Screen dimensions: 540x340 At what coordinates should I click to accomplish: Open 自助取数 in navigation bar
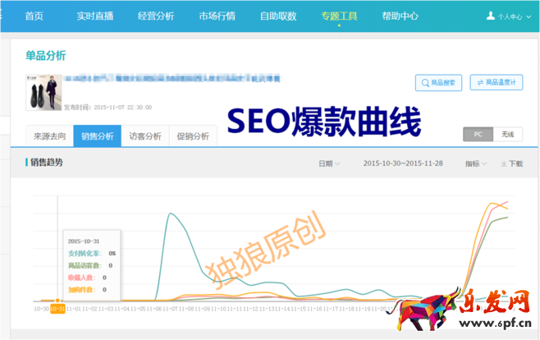pyautogui.click(x=278, y=16)
